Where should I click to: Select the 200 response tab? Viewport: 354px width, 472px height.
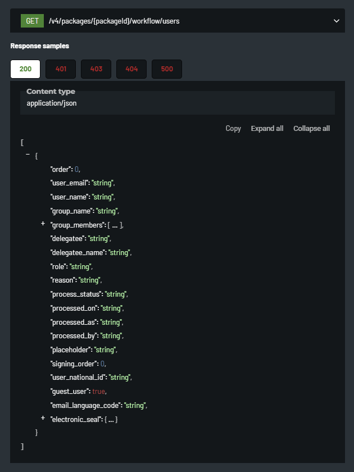[25, 69]
